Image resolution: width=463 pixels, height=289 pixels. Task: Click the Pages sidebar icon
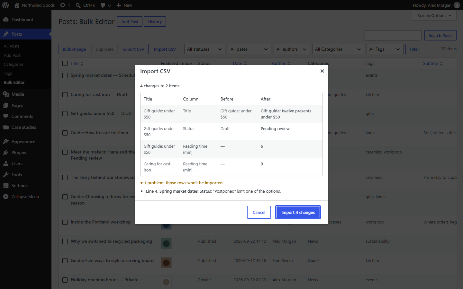[6, 105]
